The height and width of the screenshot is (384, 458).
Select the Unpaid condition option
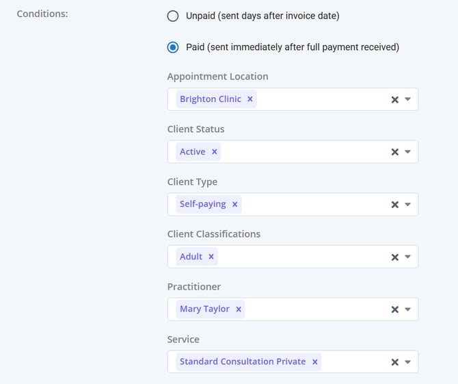(x=173, y=16)
